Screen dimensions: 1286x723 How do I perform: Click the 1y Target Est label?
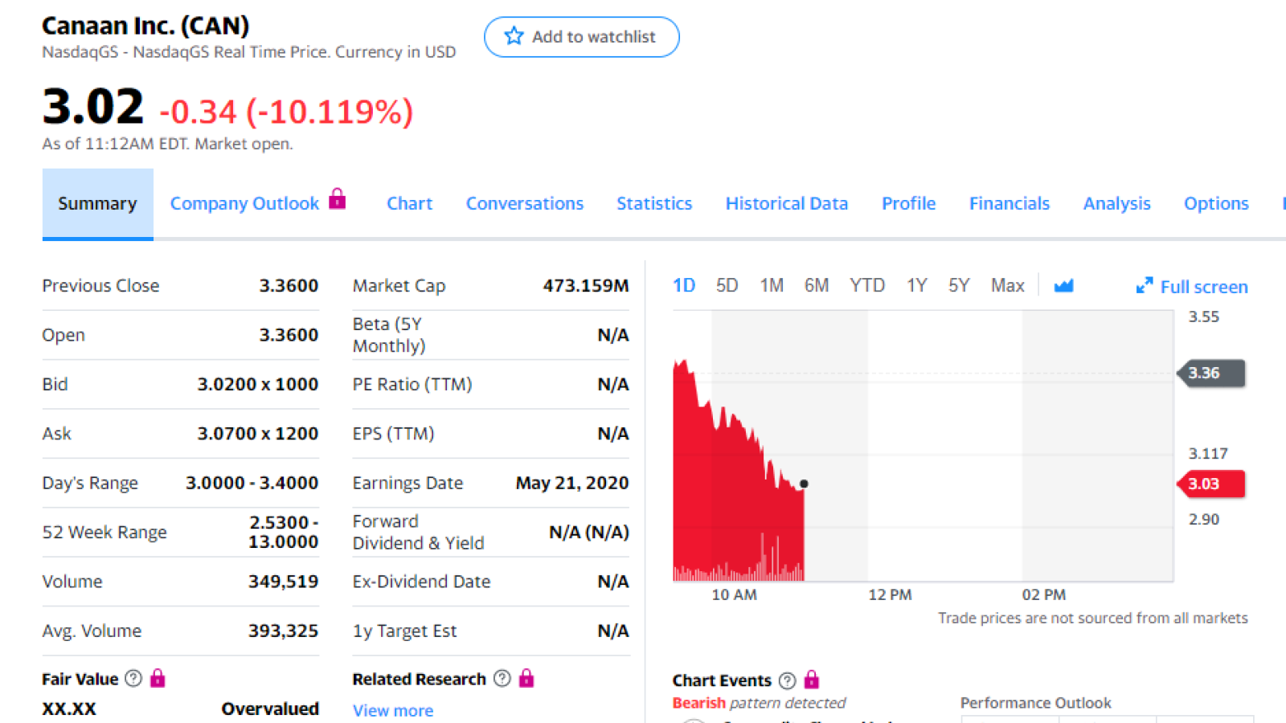point(404,631)
